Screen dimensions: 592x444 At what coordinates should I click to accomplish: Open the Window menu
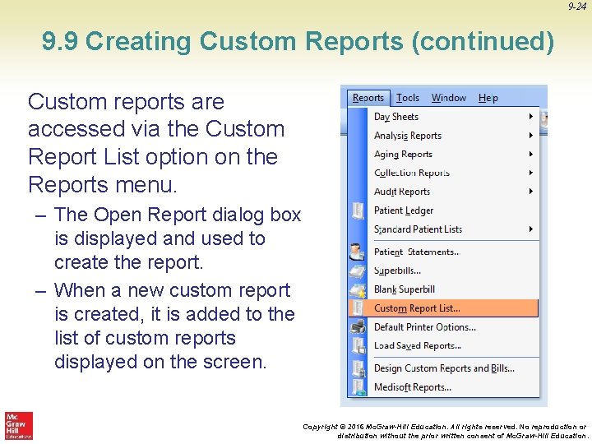449,98
